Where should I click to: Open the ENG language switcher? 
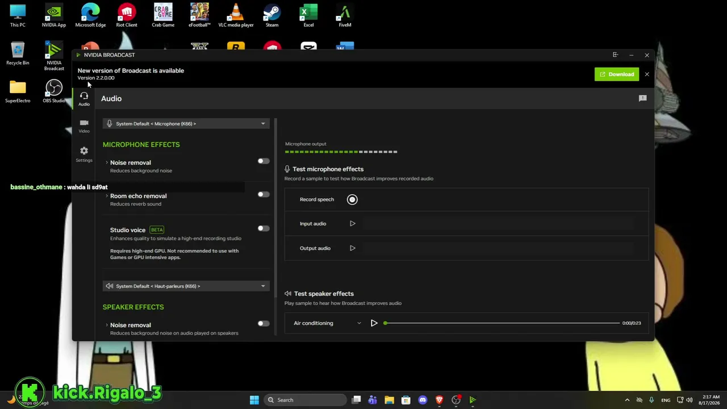point(666,400)
